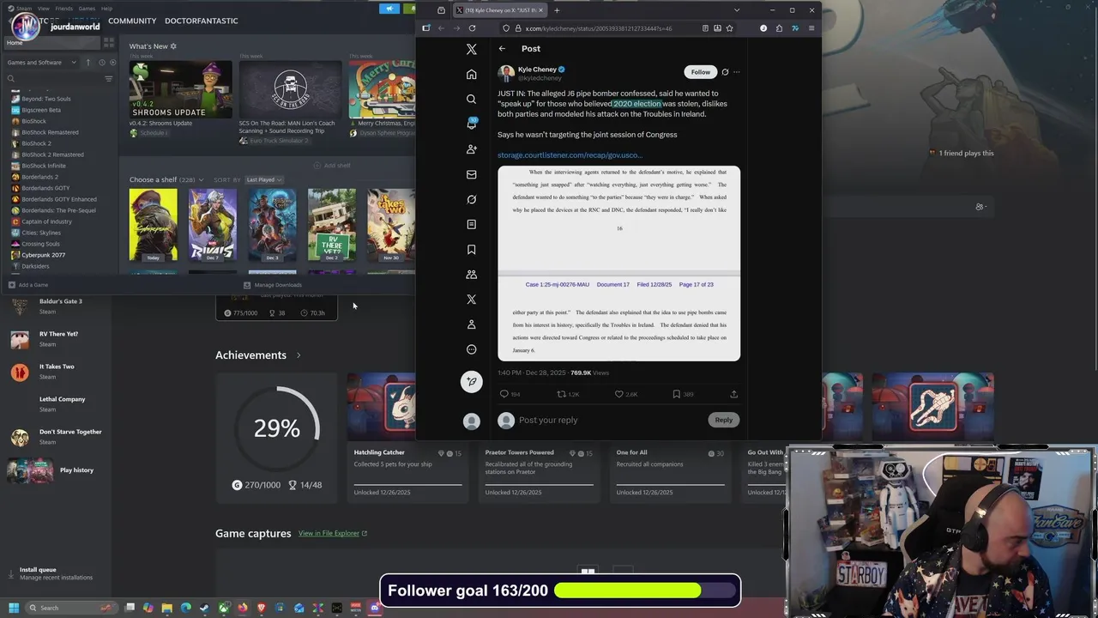Open Help menu in Steam
The image size is (1098, 618).
106,9
